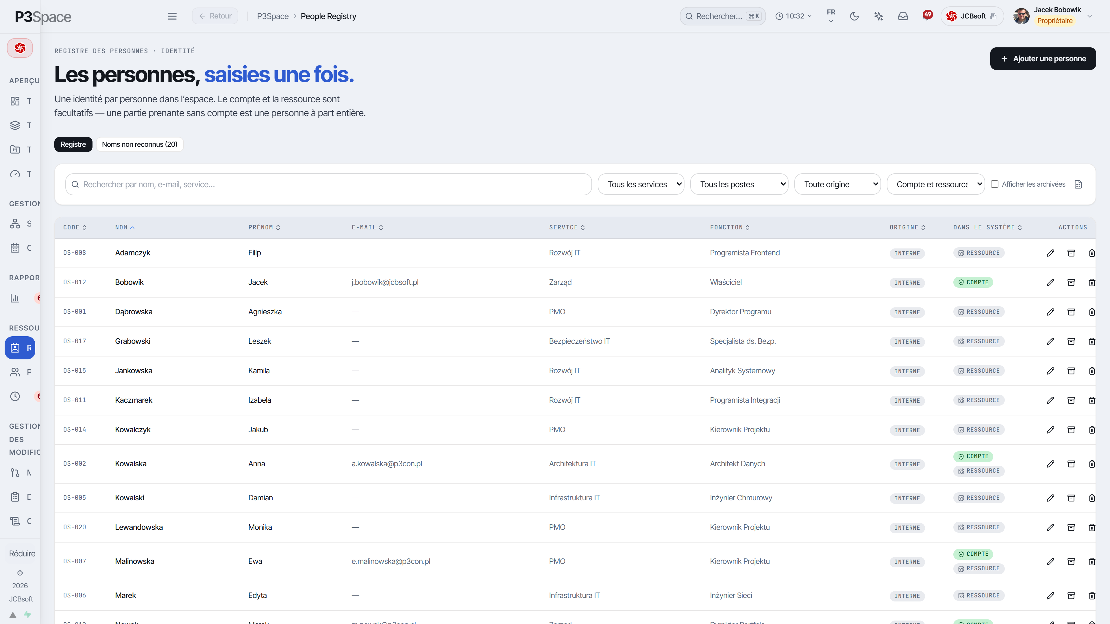
Task: Click j.bobowik@jcbsoft.pl email
Action: (x=385, y=283)
